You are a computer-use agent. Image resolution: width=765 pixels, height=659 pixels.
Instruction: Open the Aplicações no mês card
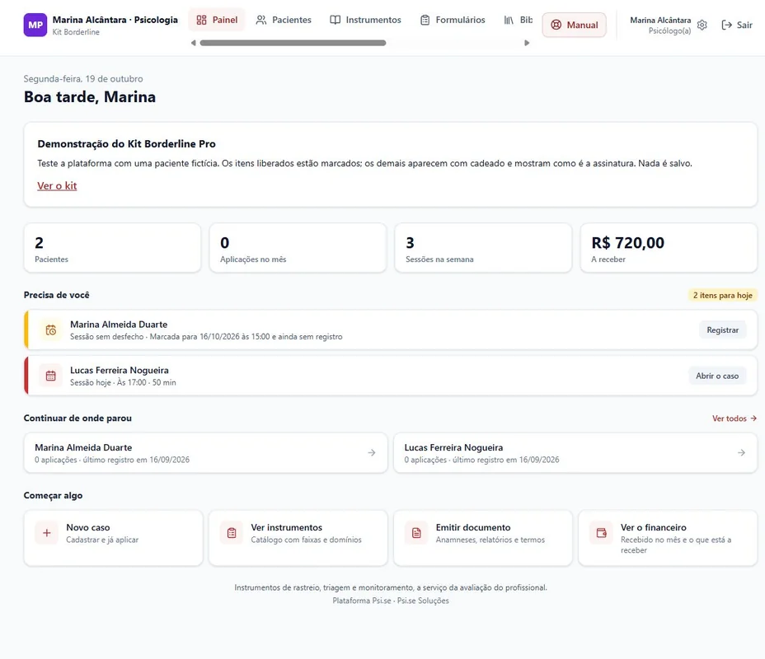(298, 248)
